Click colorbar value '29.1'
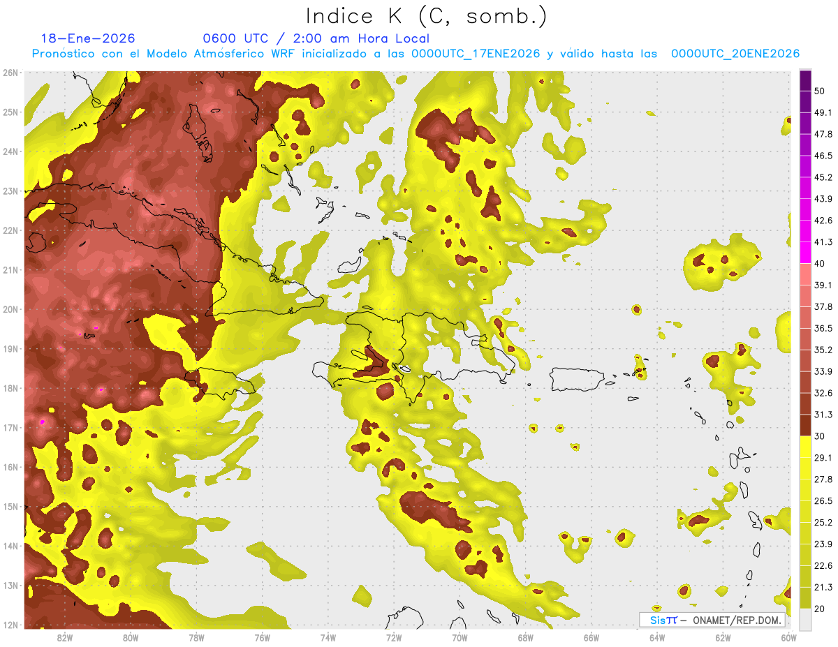Viewport: 838px width, 647px height. click(x=823, y=458)
